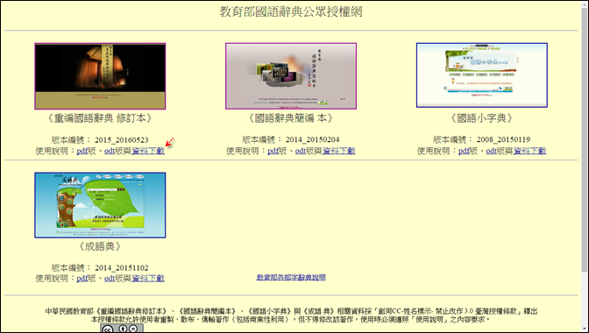
Task: Click the 《國語辭典簡編 本》 title text
Action: click(x=291, y=118)
